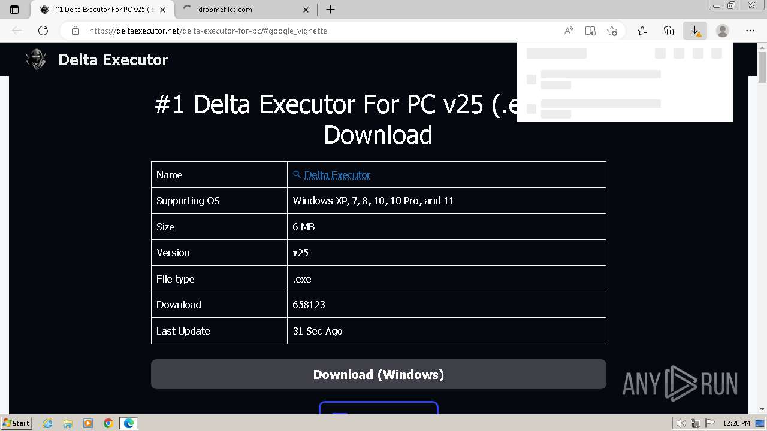The image size is (767, 431).
Task: Restore down the browser window
Action: pyautogui.click(x=731, y=5)
